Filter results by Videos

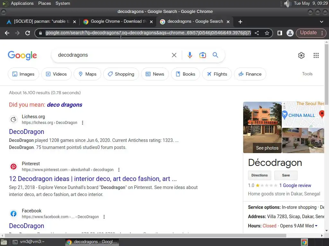click(x=56, y=74)
